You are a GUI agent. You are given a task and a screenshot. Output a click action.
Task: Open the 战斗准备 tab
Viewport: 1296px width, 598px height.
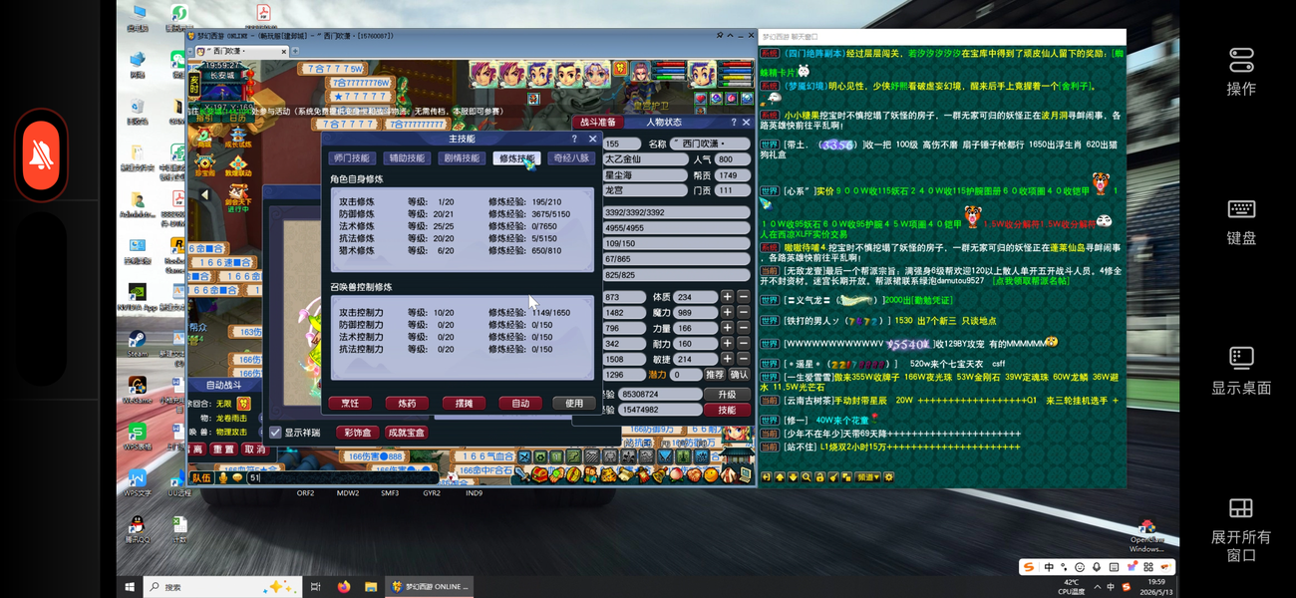[597, 123]
